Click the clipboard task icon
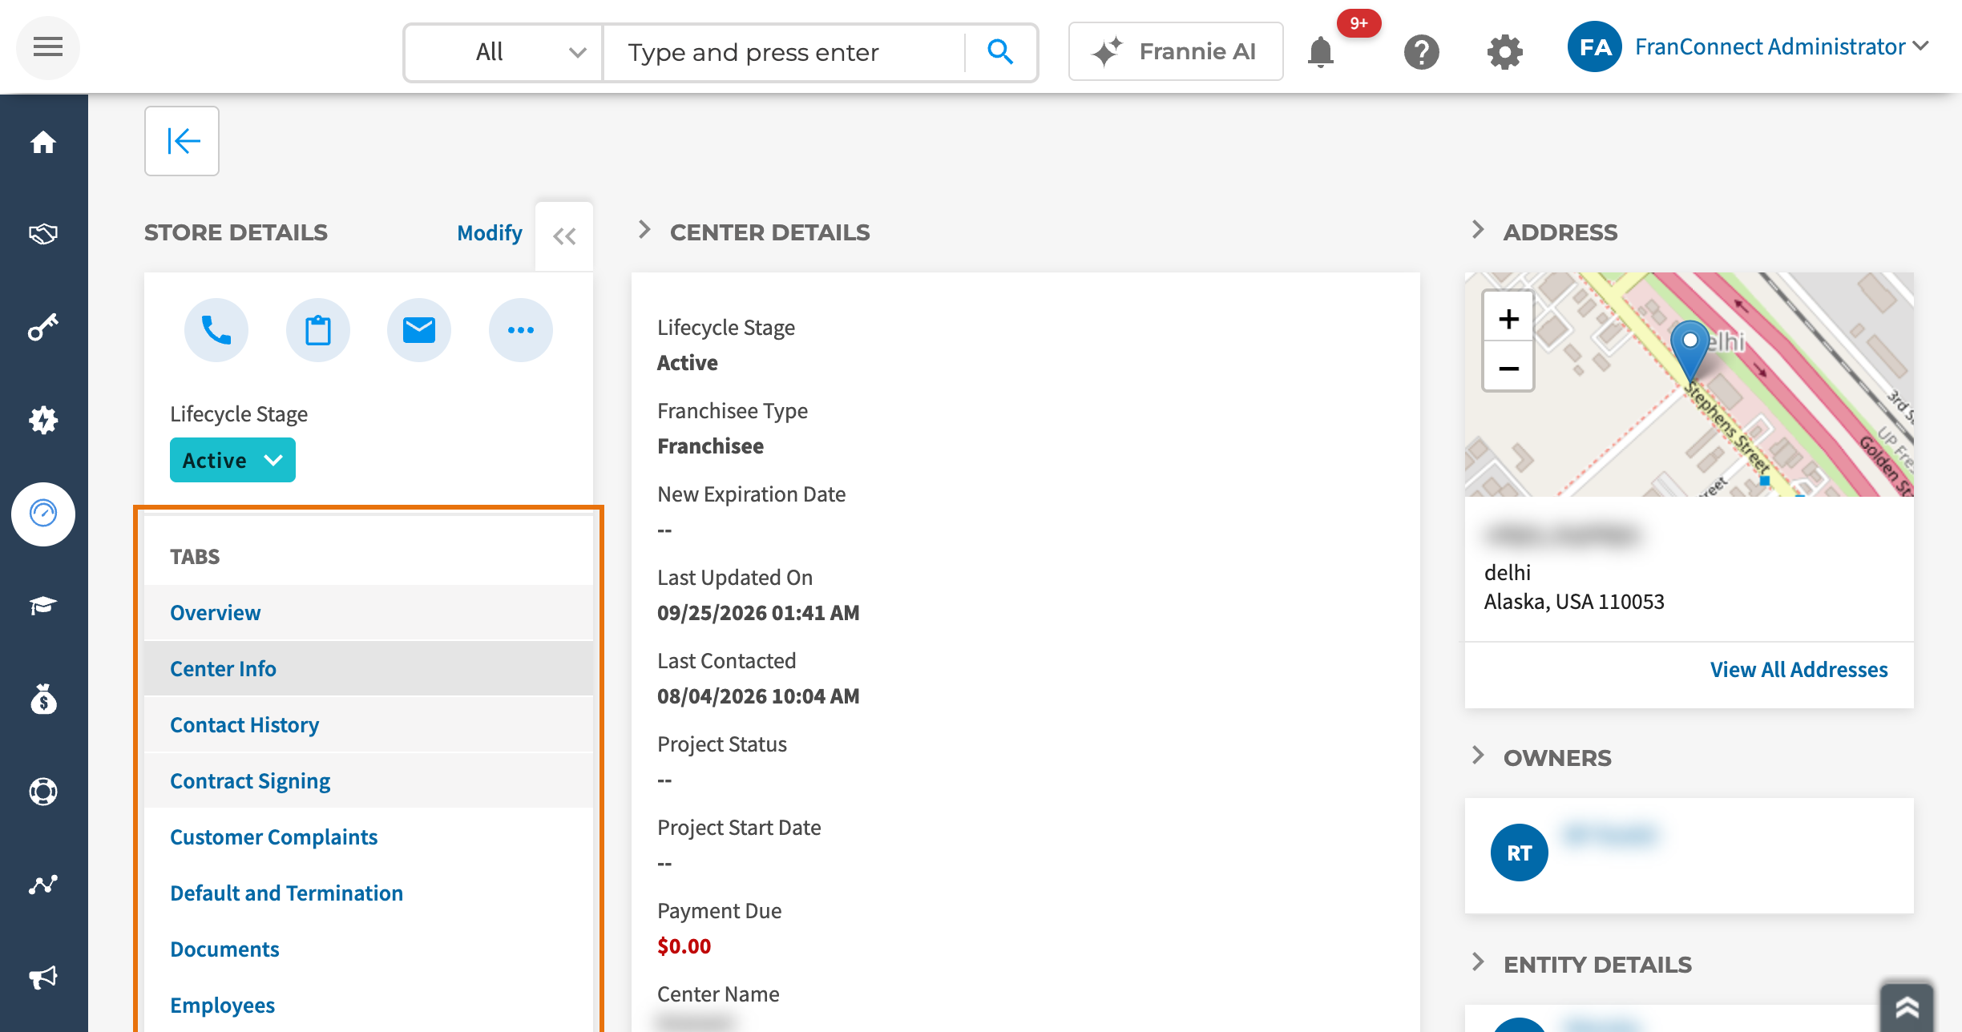Image resolution: width=1962 pixels, height=1032 pixels. click(x=318, y=330)
